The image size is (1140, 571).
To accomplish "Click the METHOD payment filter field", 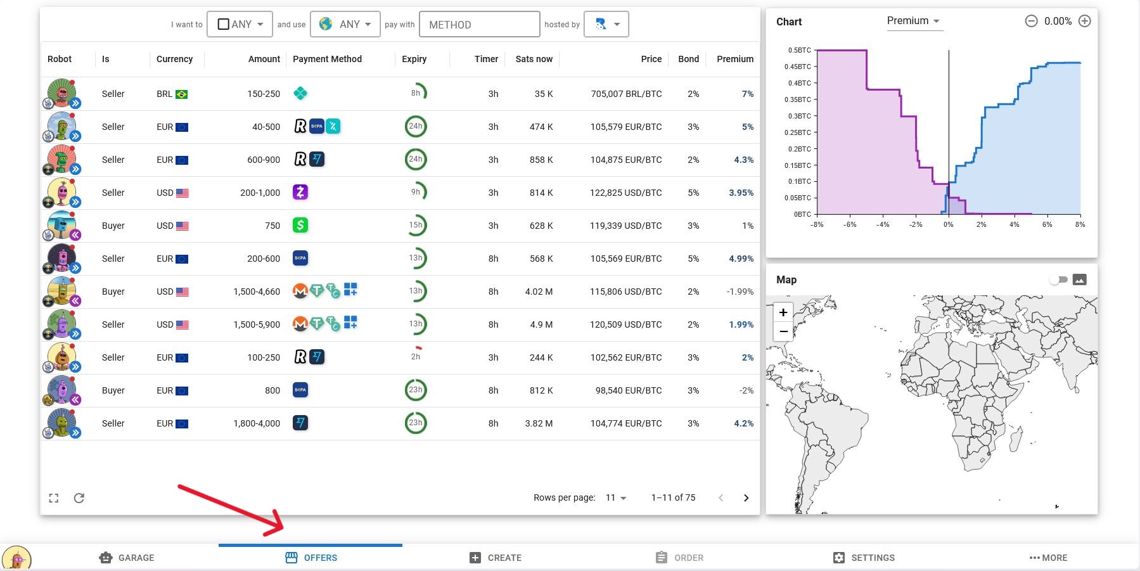I will pos(479,24).
